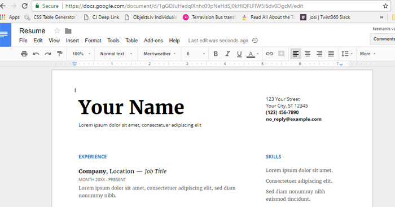Click the Secure site info lock
This screenshot has height=207, width=395.
47,6
